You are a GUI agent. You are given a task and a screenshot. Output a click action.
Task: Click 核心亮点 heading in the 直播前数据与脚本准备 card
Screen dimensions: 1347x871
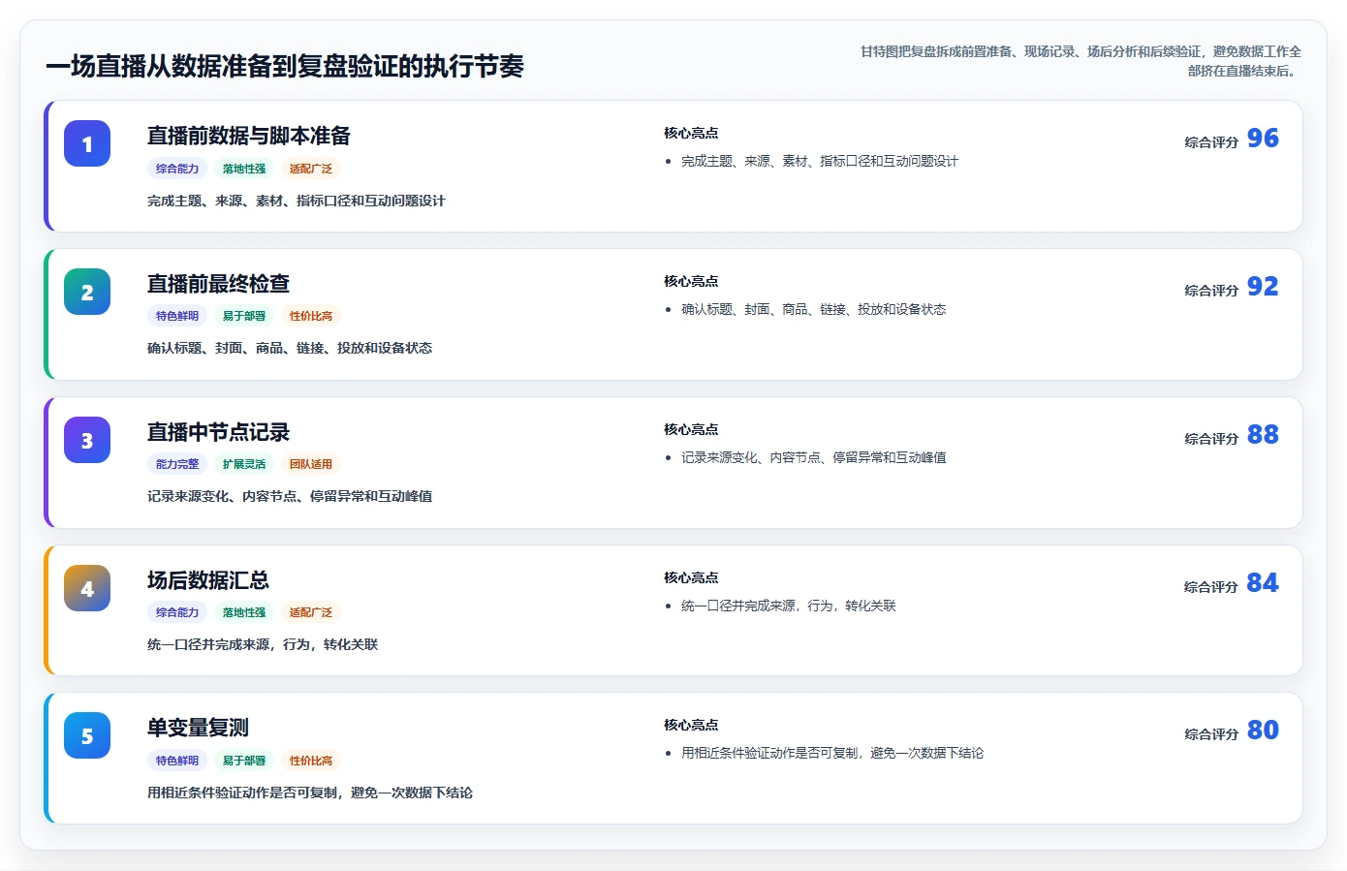click(x=691, y=133)
